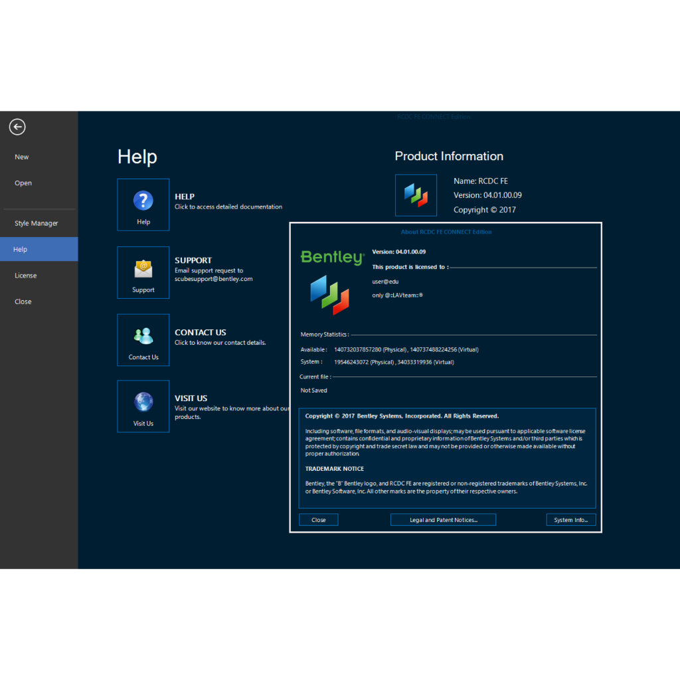
Task: Click the green Bentley logo in the About dialog
Action: pyautogui.click(x=331, y=258)
